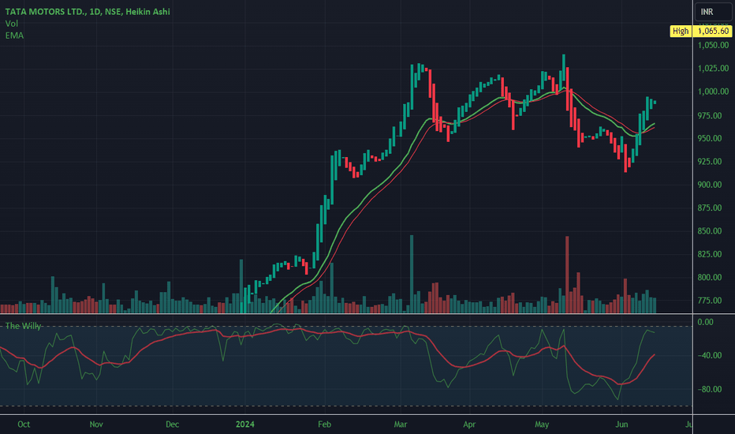Click the Nov label on time axis
This screenshot has height=434, width=735.
coord(96,425)
